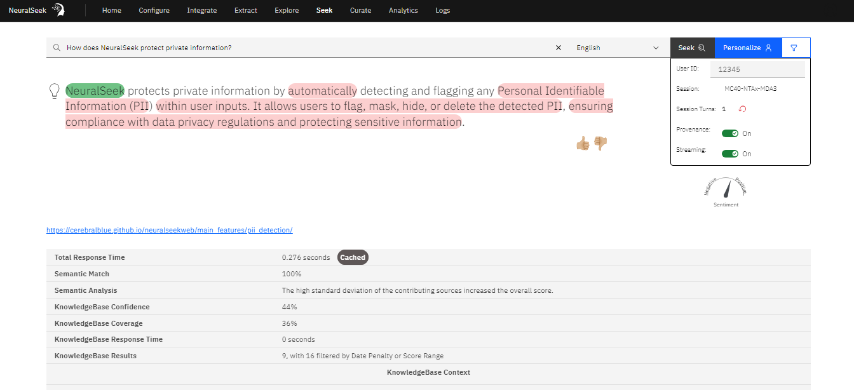Click the KnowledgeBase Context header
854x390 pixels.
(428, 372)
